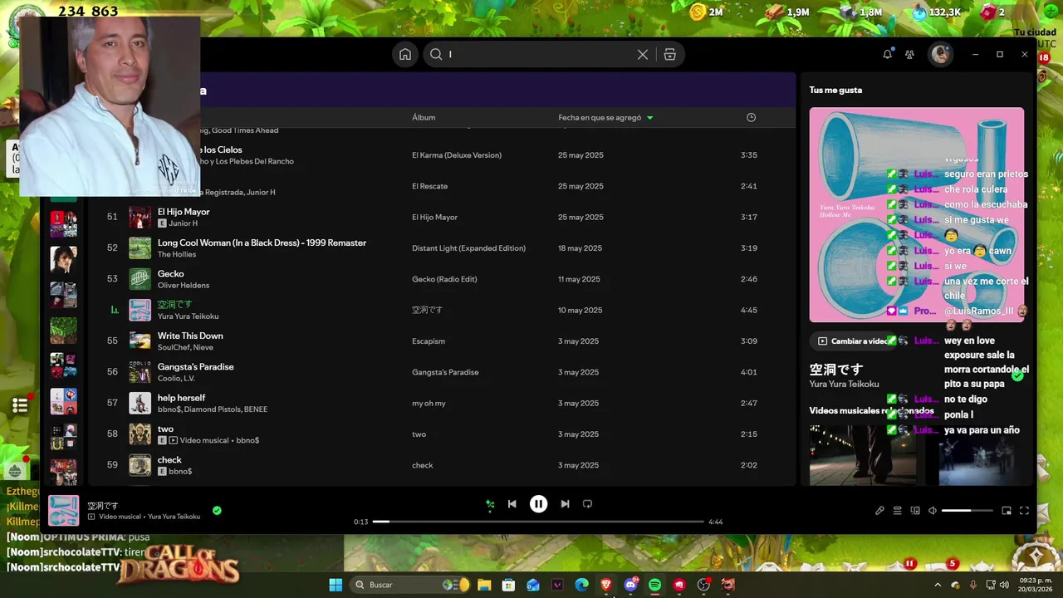Screen dimensions: 1063x598
Task: Open Gecko (Radio Edit) album link
Action: click(x=444, y=279)
